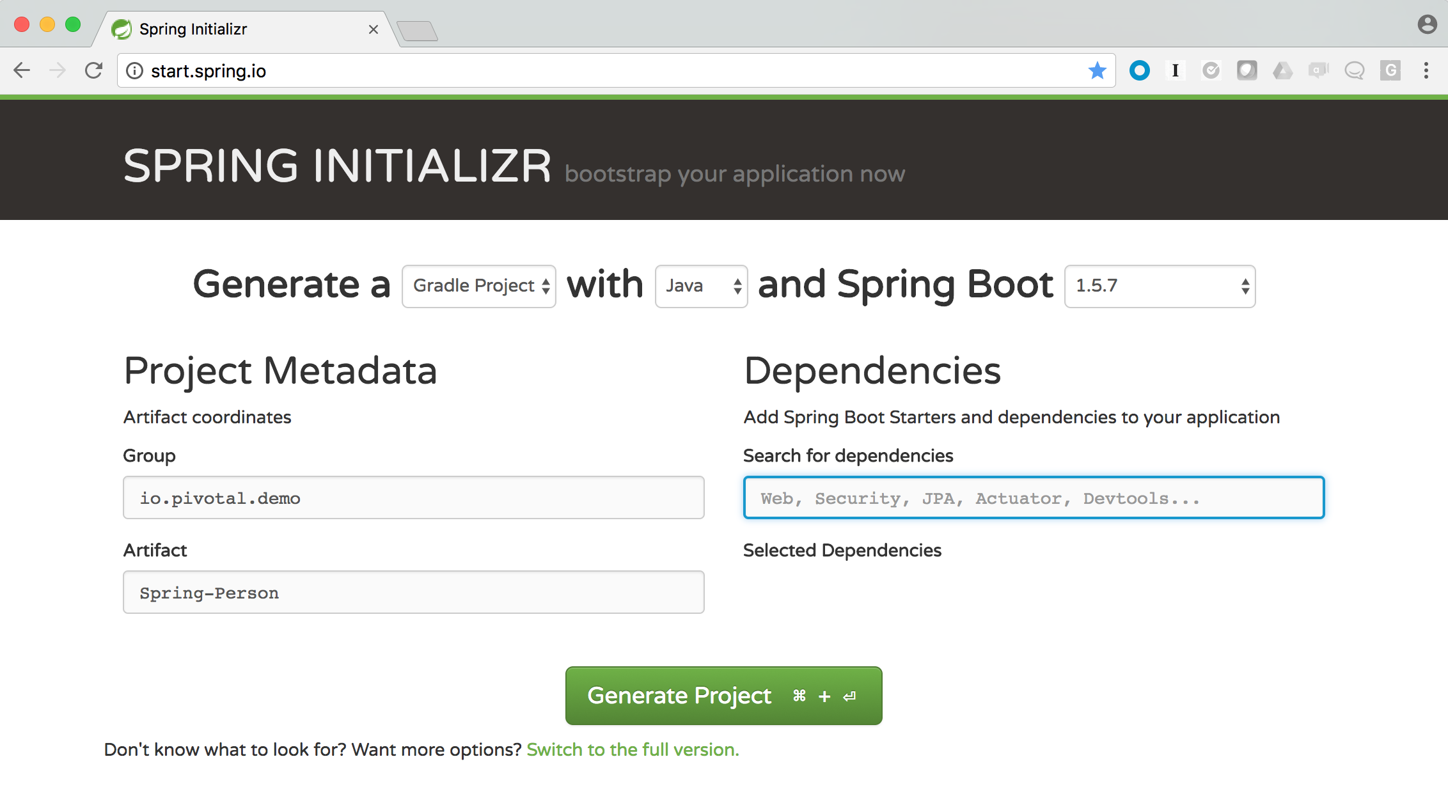Click the Spring leaf favicon on tab

(122, 29)
